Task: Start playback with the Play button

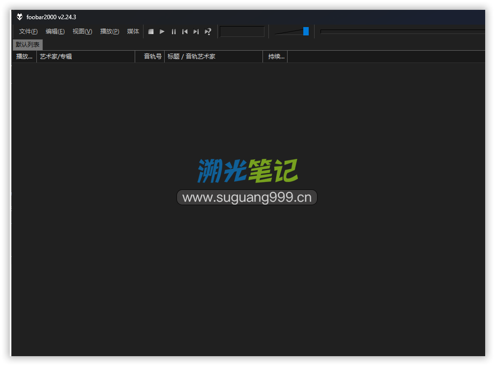Action: 162,31
